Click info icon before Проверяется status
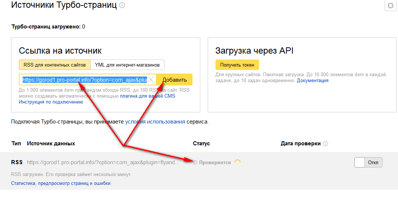 point(195,162)
